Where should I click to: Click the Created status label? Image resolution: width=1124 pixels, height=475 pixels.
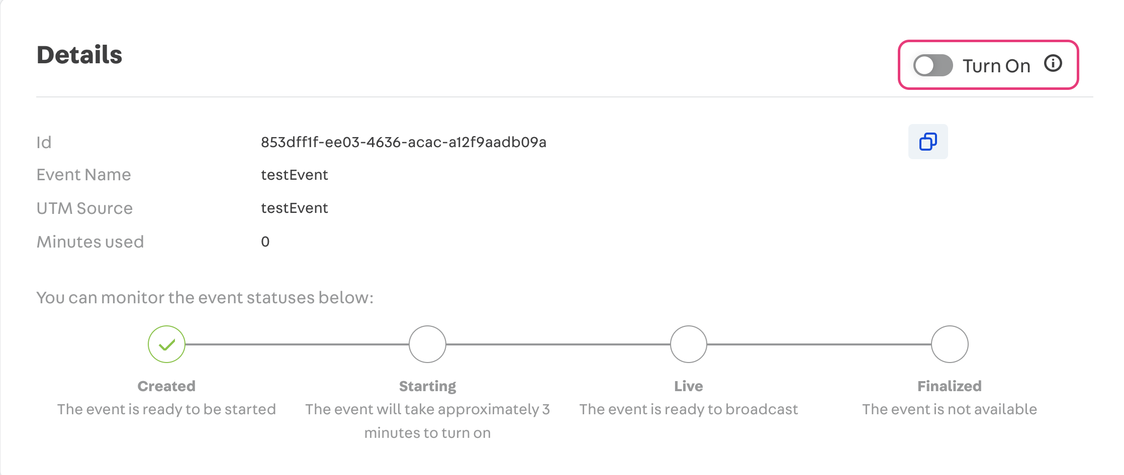pyautogui.click(x=166, y=386)
